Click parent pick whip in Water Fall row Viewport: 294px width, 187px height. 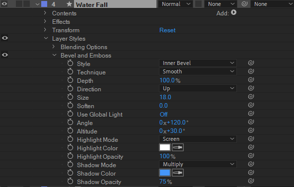tap(244, 4)
